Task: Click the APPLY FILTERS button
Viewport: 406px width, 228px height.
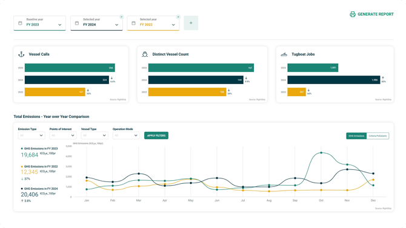Action: coord(156,135)
